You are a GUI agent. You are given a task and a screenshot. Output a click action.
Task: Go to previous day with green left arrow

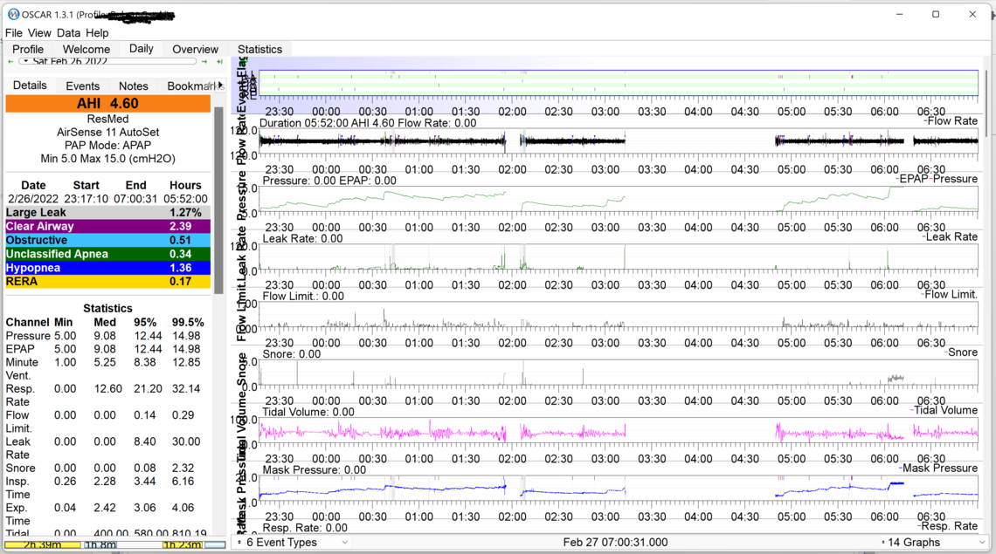[10, 62]
